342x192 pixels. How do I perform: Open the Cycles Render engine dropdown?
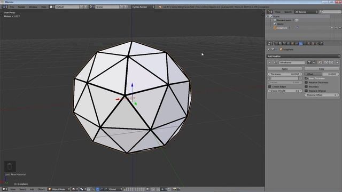point(143,7)
